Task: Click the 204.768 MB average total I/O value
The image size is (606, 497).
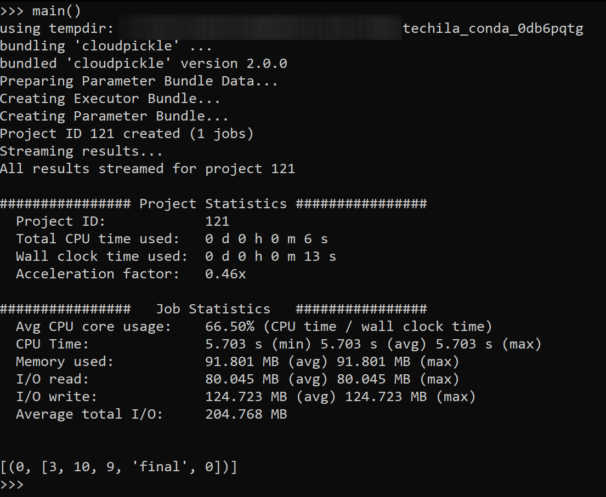Action: 246,414
